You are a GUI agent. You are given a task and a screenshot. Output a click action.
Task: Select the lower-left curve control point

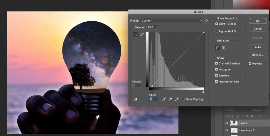pos(152,86)
